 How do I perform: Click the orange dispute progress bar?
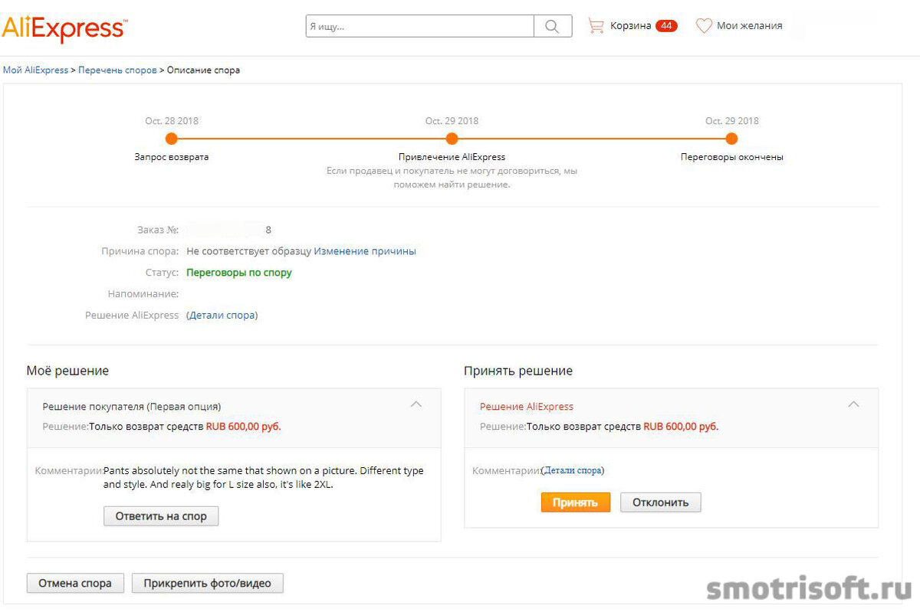307,139
